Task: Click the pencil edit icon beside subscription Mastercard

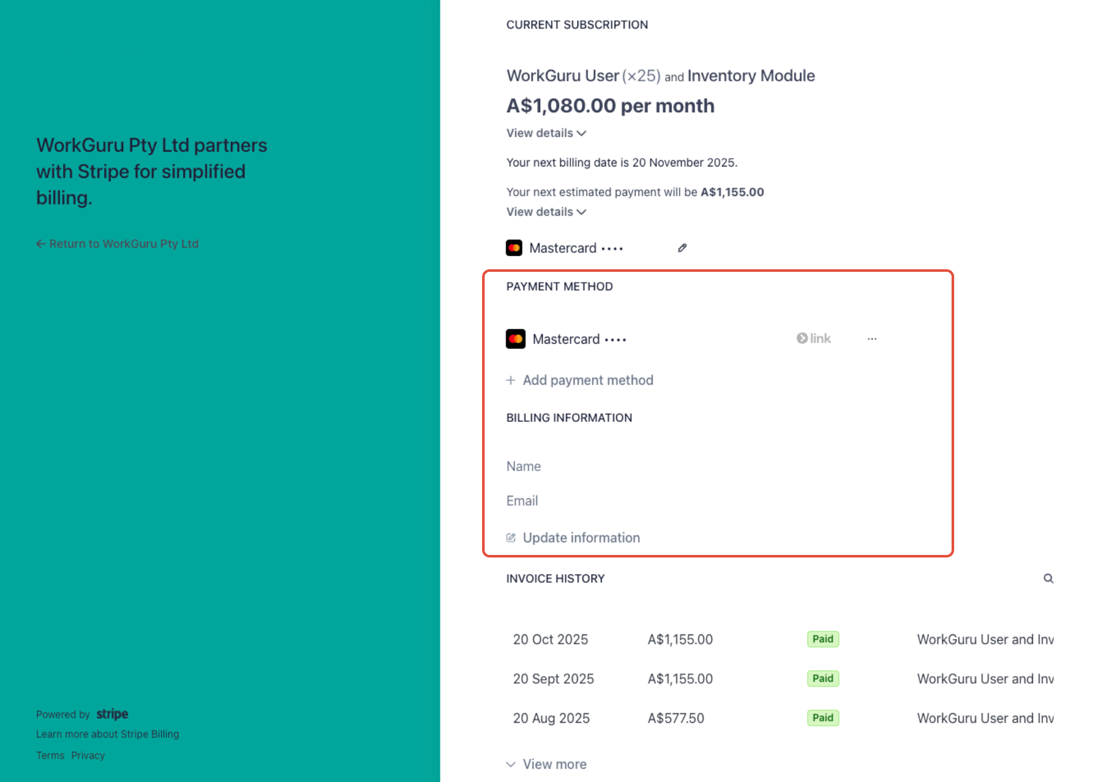Action: pyautogui.click(x=682, y=248)
